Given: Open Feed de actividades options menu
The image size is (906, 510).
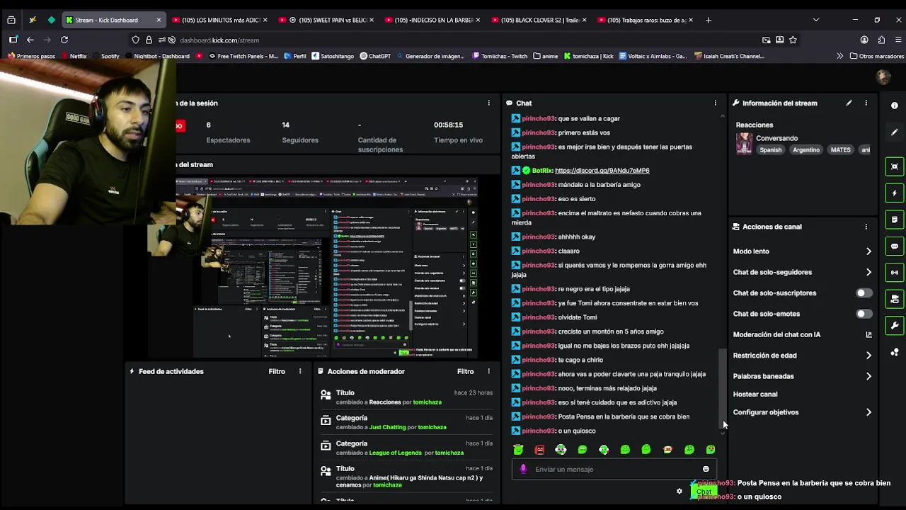Looking at the screenshot, I should pos(300,371).
